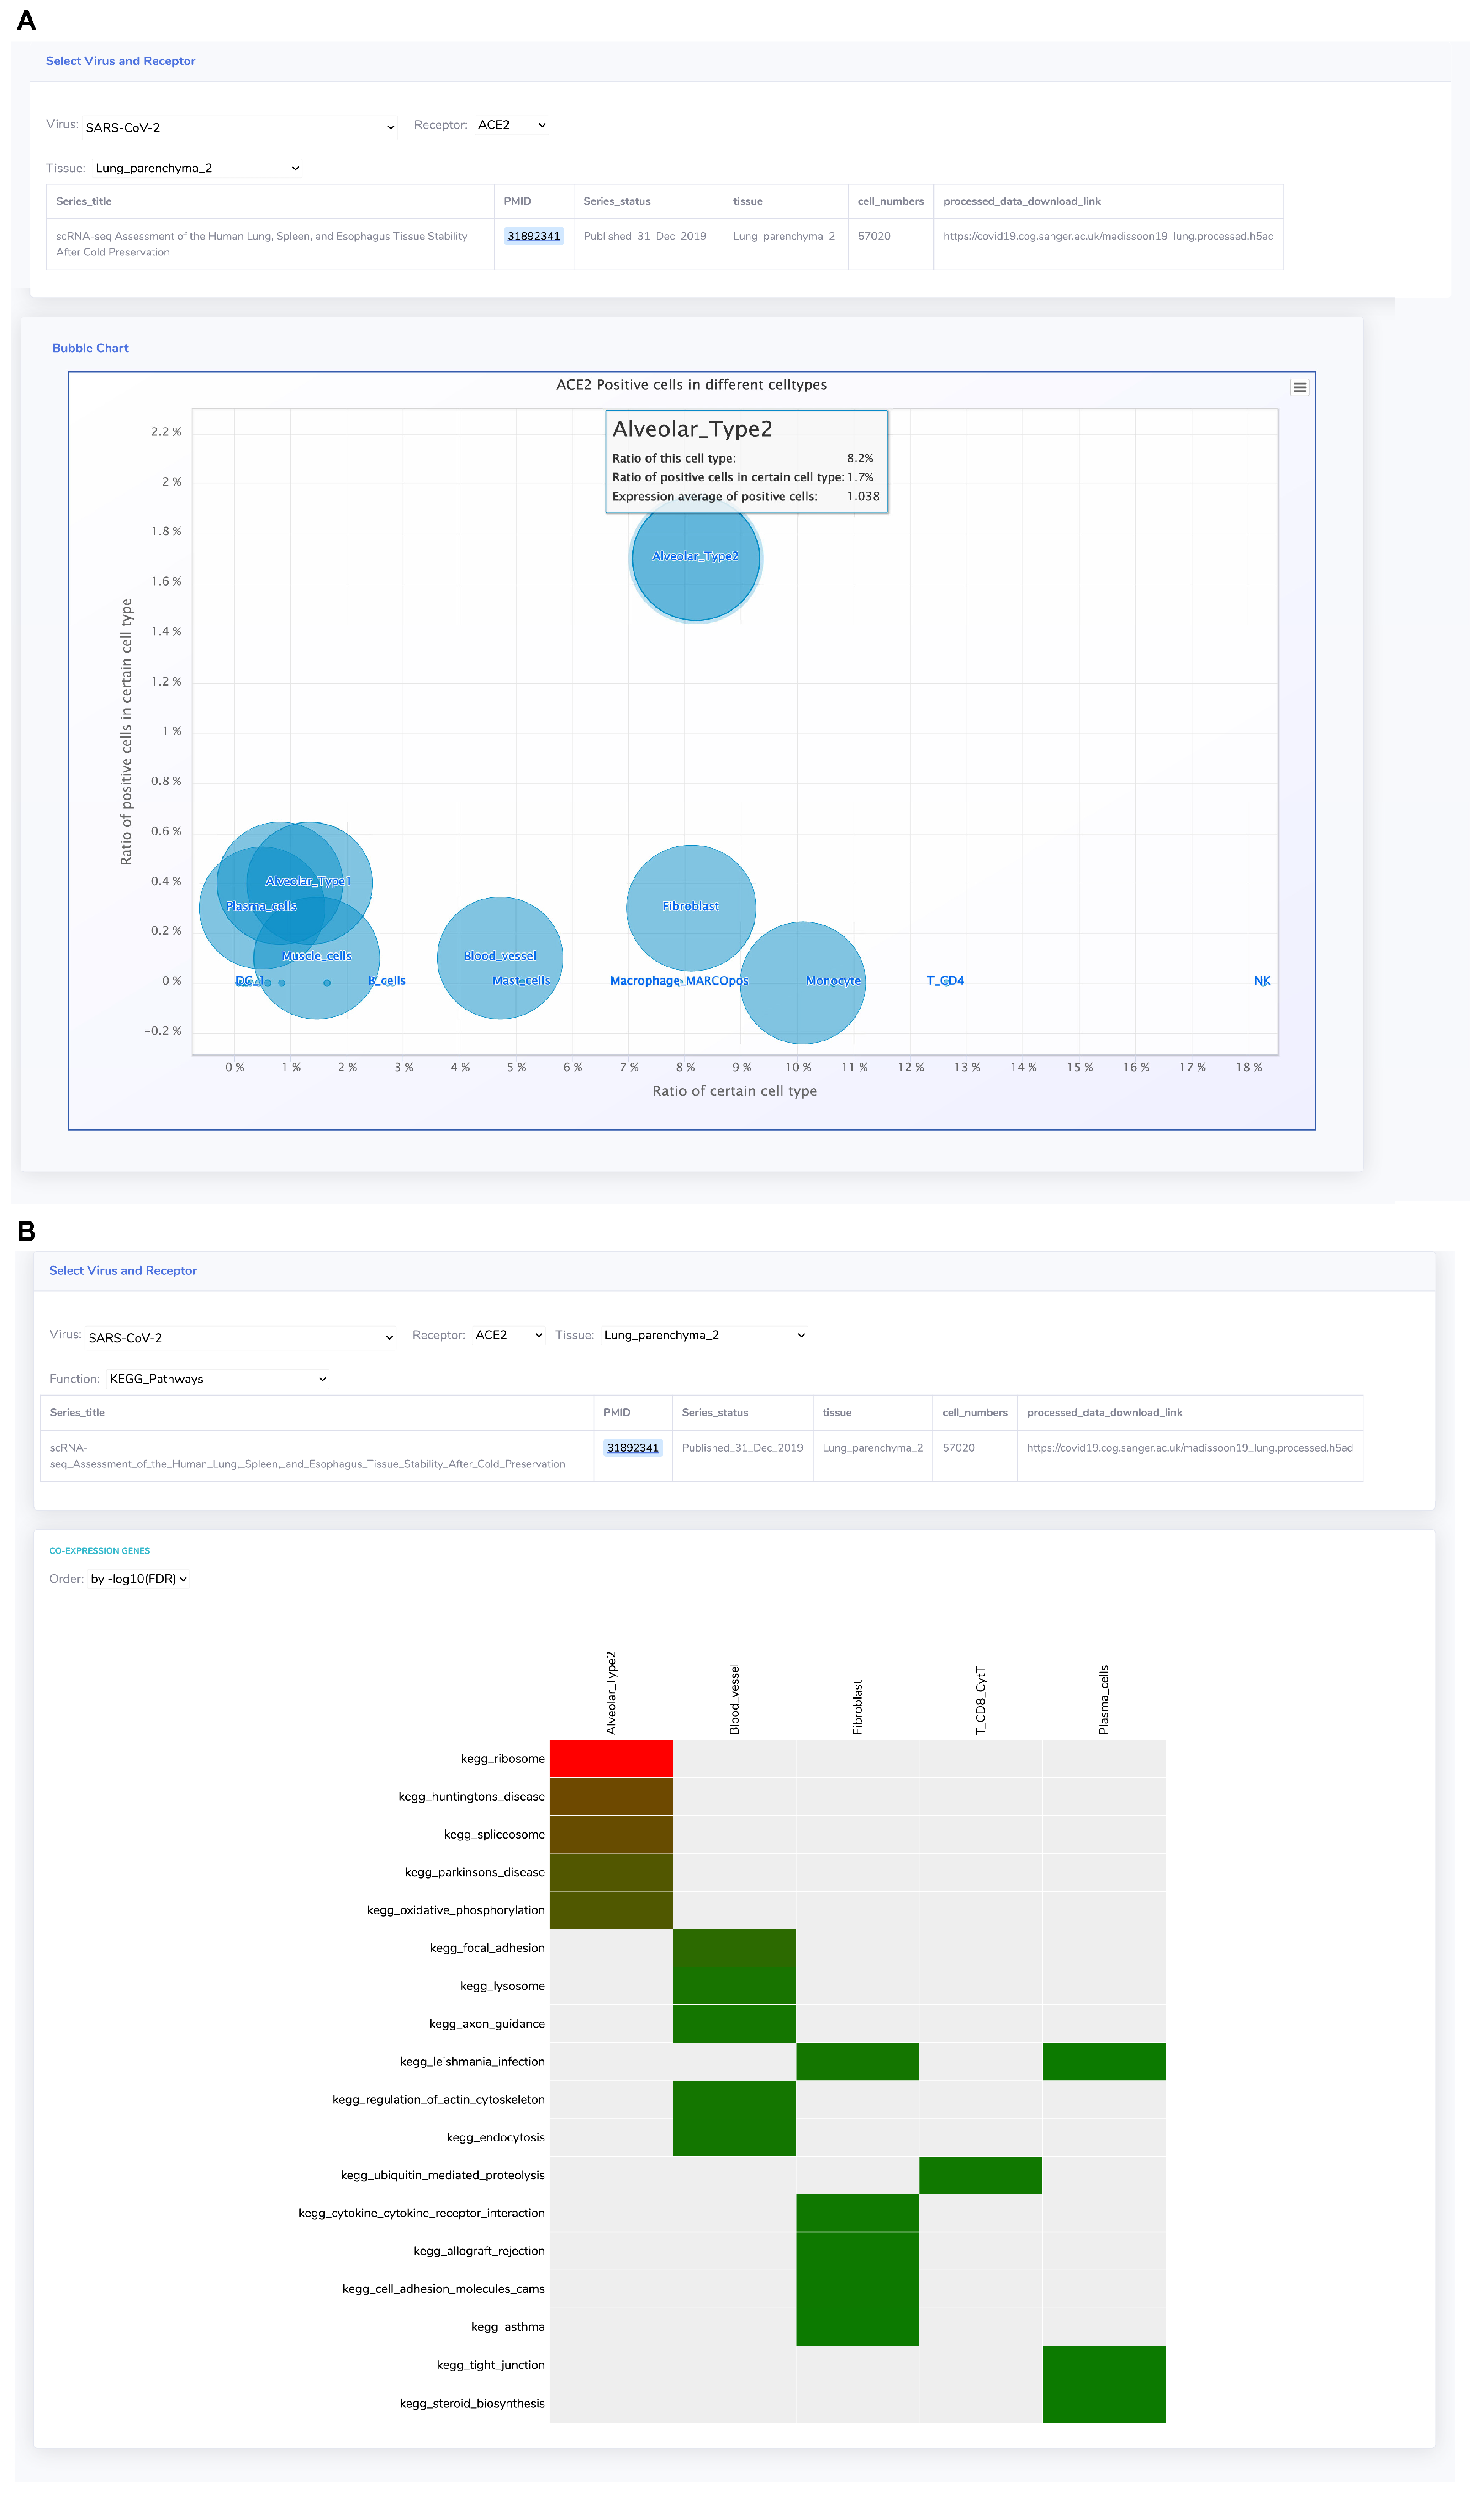The image size is (1484, 2495).
Task: Expand the Tissue Lung_parenchyma_2 dropdown in panel A
Action: (197, 168)
